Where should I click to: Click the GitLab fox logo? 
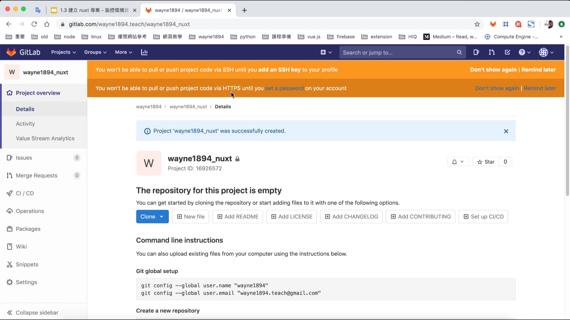pyautogui.click(x=11, y=52)
